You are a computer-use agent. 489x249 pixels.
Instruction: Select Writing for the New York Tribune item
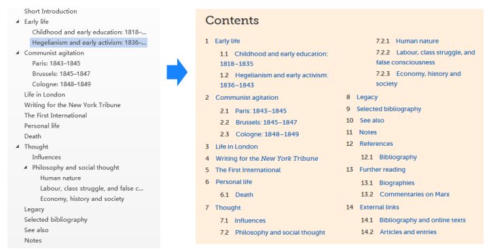tap(73, 105)
